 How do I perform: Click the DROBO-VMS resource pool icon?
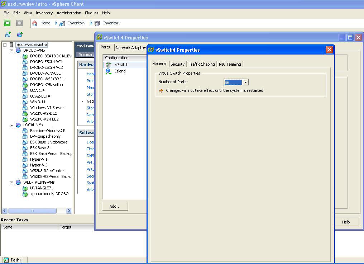click(x=18, y=50)
